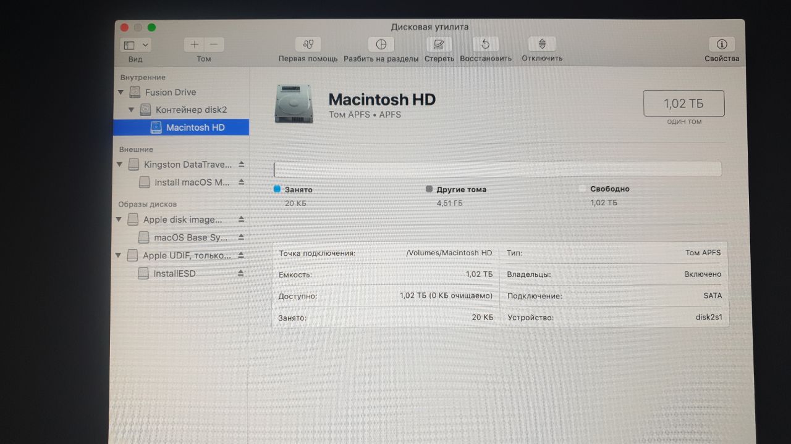791x444 pixels.
Task: Open Разбить на разделы partition tool
Action: point(381,44)
